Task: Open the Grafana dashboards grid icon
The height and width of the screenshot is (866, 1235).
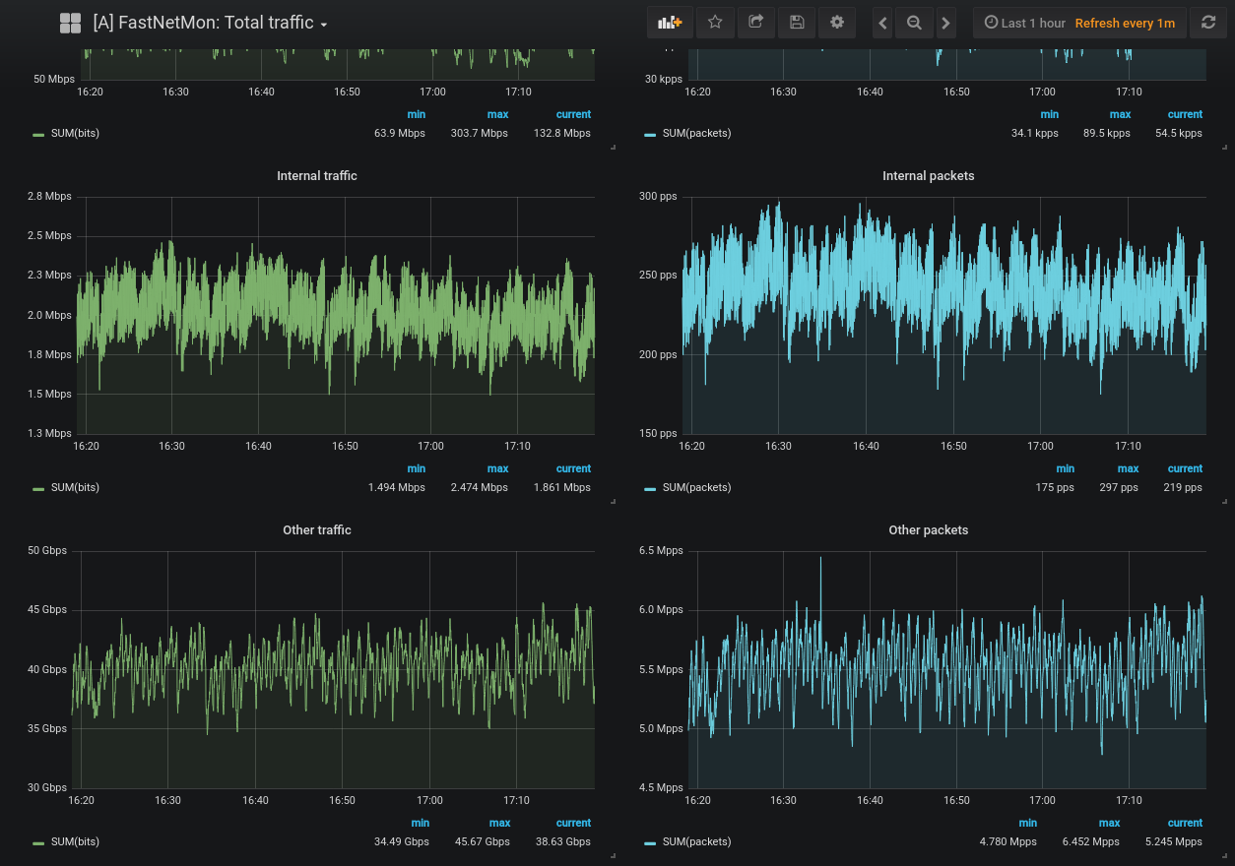Action: click(x=70, y=23)
